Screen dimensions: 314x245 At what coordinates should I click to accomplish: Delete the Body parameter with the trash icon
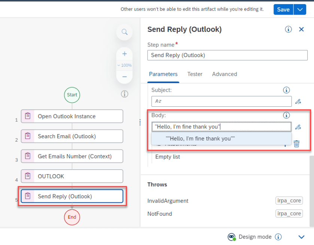coord(296,143)
